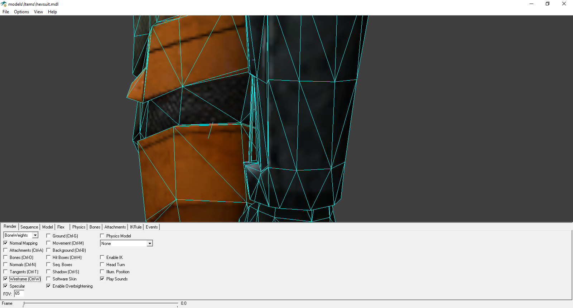This screenshot has height=308, width=573.
Task: Uncheck Play Sounds option
Action: (102, 279)
